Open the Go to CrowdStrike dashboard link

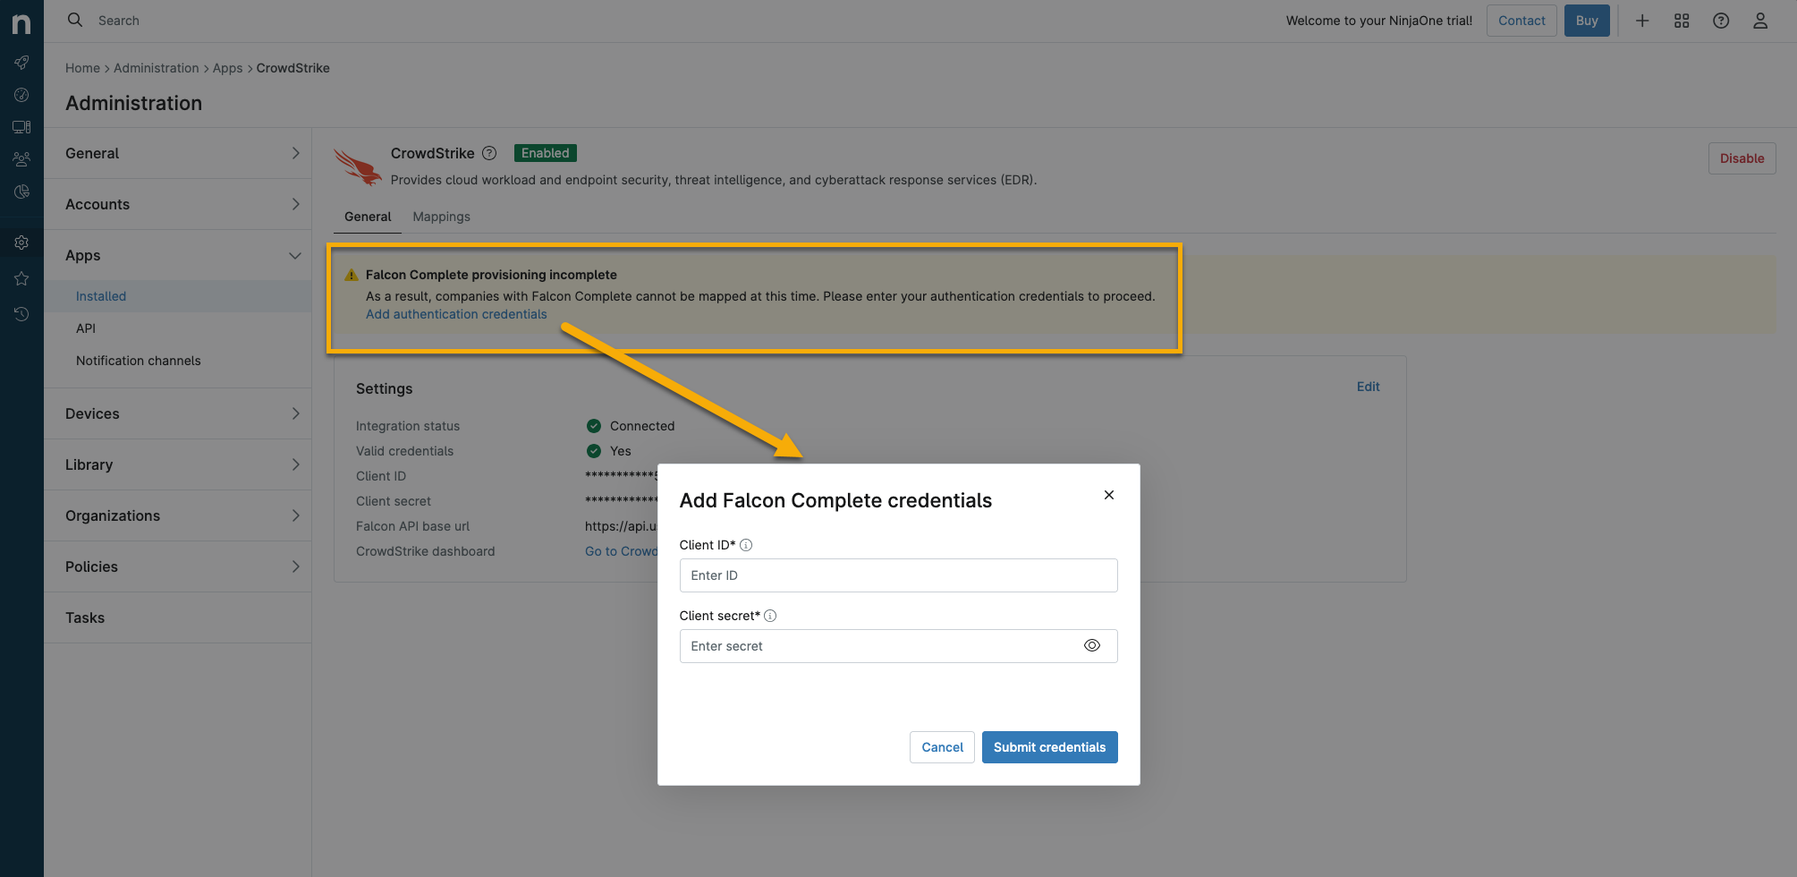621,551
